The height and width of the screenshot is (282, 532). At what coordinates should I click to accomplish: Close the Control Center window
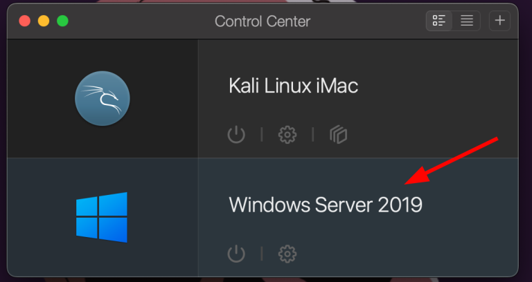tap(24, 21)
